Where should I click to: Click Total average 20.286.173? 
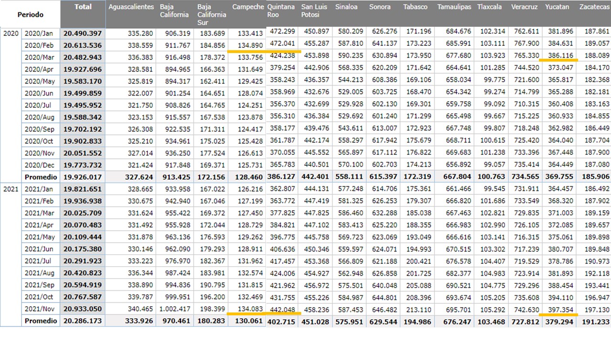point(83,321)
